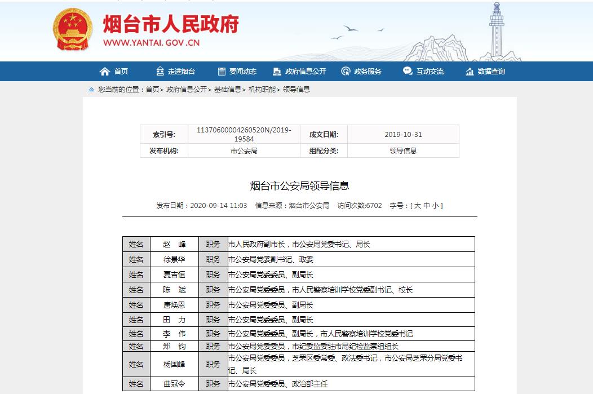The width and height of the screenshot is (593, 394).
Task: Click the home icon beside 首页
Action: click(104, 72)
